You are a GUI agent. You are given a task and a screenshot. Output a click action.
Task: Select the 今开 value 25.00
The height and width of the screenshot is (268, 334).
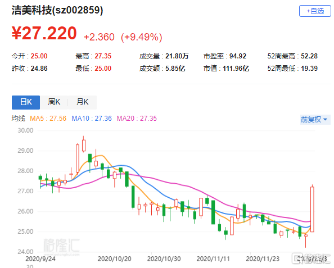pyautogui.click(x=39, y=56)
